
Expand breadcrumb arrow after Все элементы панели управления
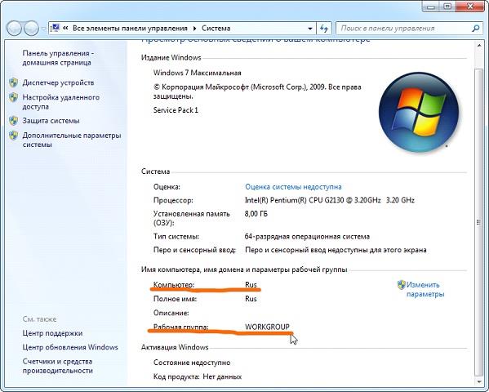point(195,29)
